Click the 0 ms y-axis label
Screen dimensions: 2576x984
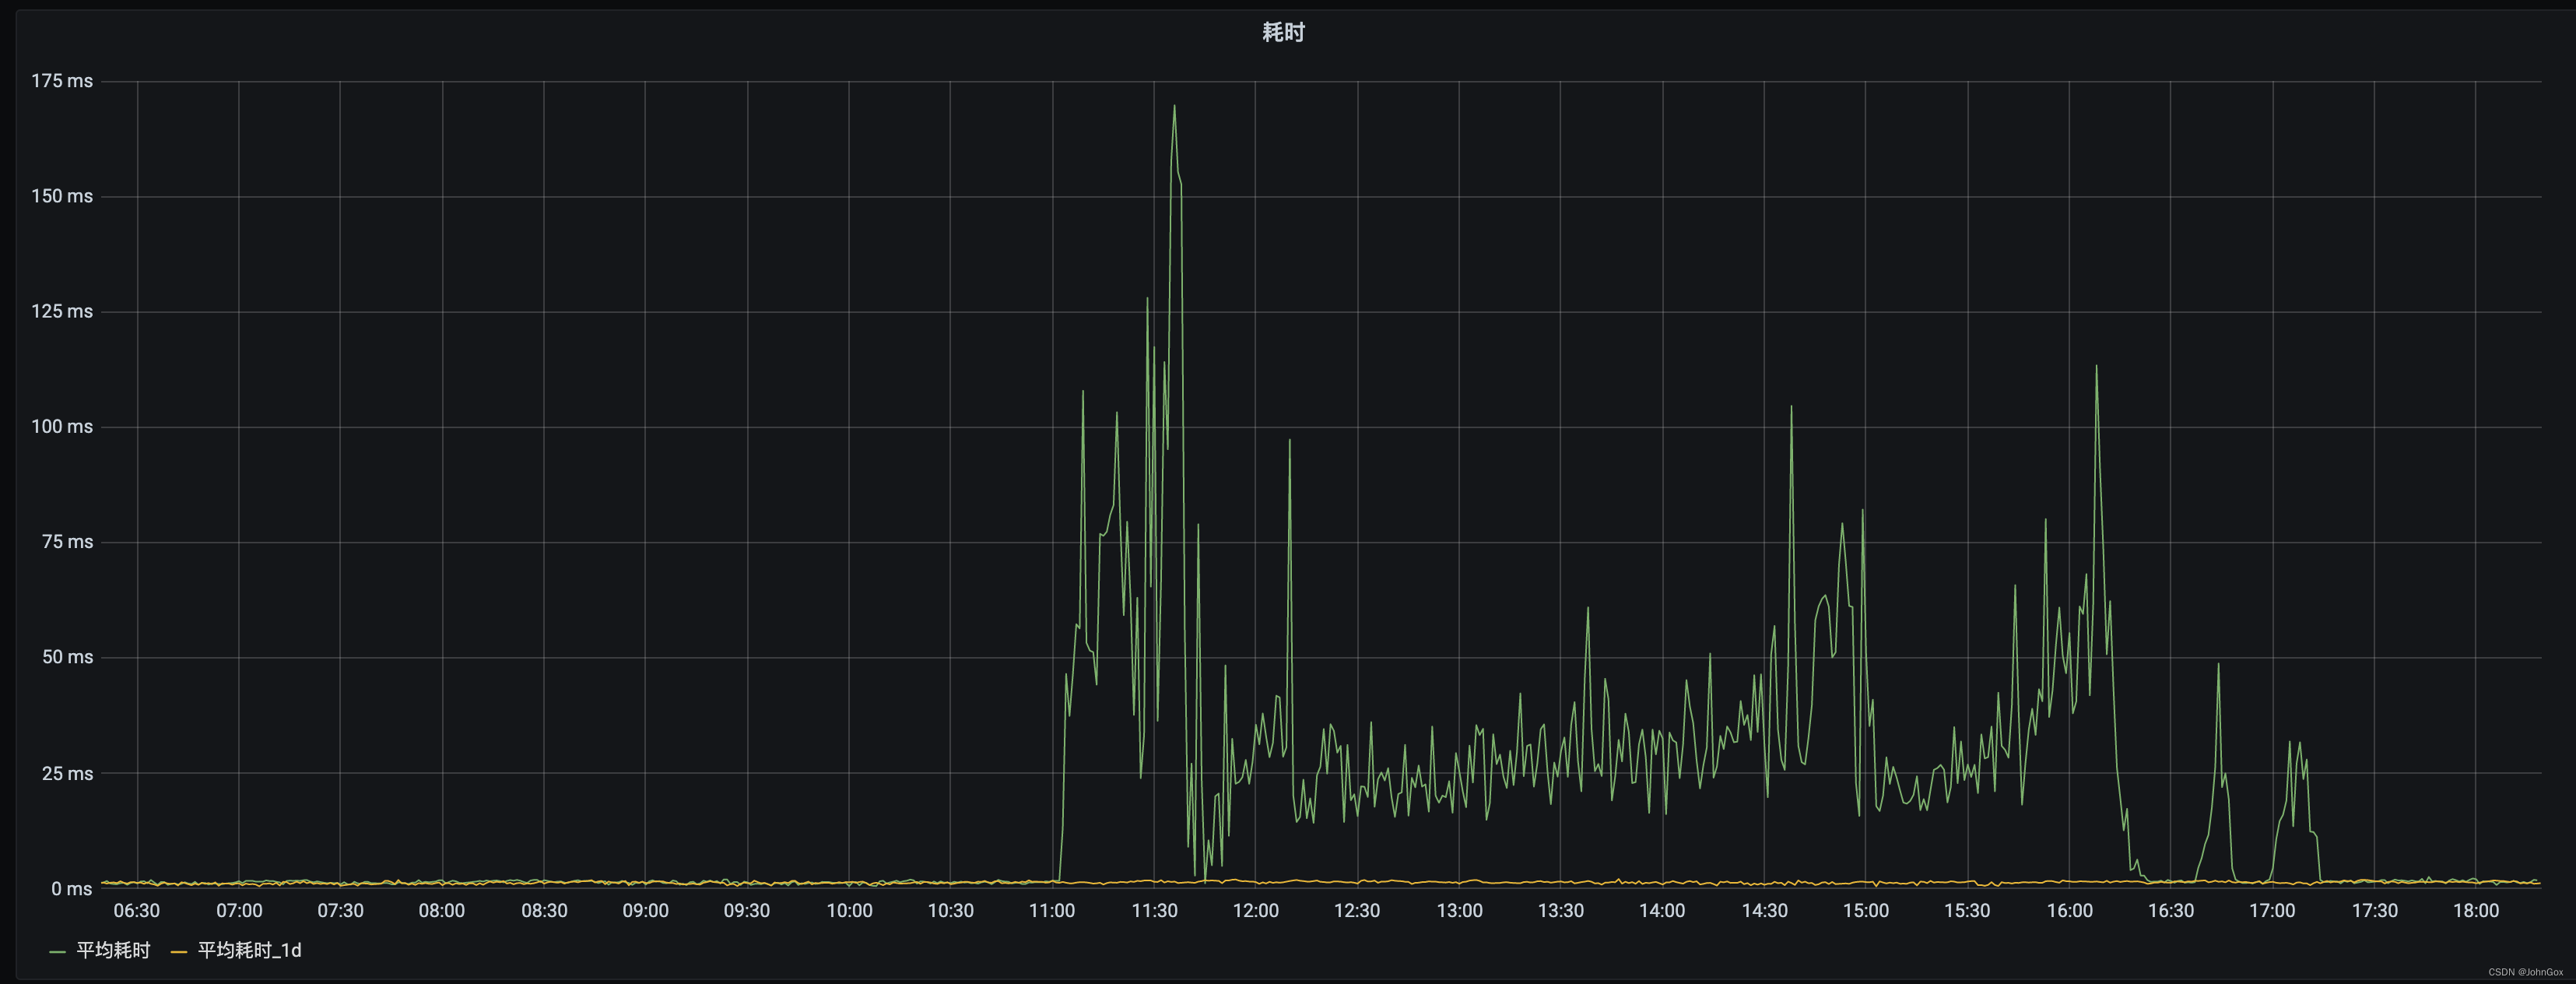click(x=72, y=888)
